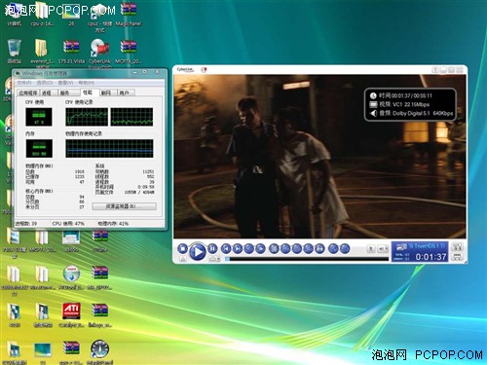This screenshot has width=487, height=365.
Task: Click the physical memory history graph
Action: pyautogui.click(x=109, y=148)
